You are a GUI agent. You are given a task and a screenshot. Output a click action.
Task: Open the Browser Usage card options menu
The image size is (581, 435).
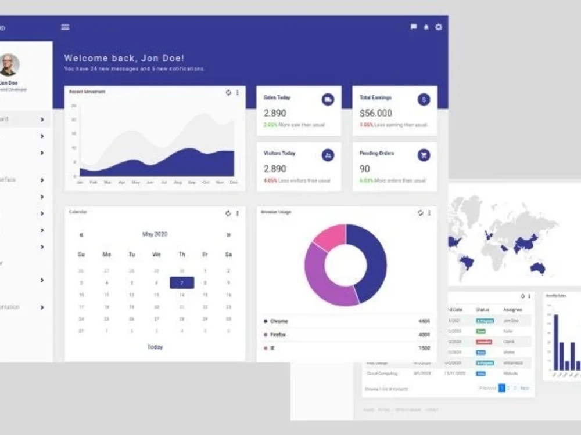click(x=429, y=213)
